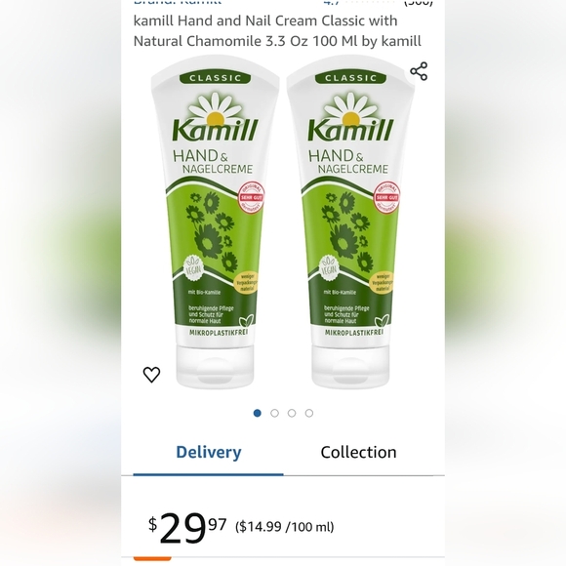This screenshot has height=566, width=566.
Task: Open the partially visible Brand link at top
Action: tap(178, 3)
